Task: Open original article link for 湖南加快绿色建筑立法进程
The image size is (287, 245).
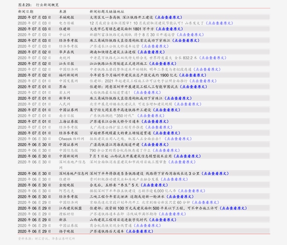Action: point(151,52)
